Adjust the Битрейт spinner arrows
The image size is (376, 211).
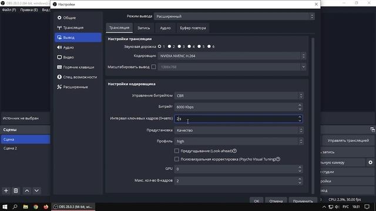(300, 107)
